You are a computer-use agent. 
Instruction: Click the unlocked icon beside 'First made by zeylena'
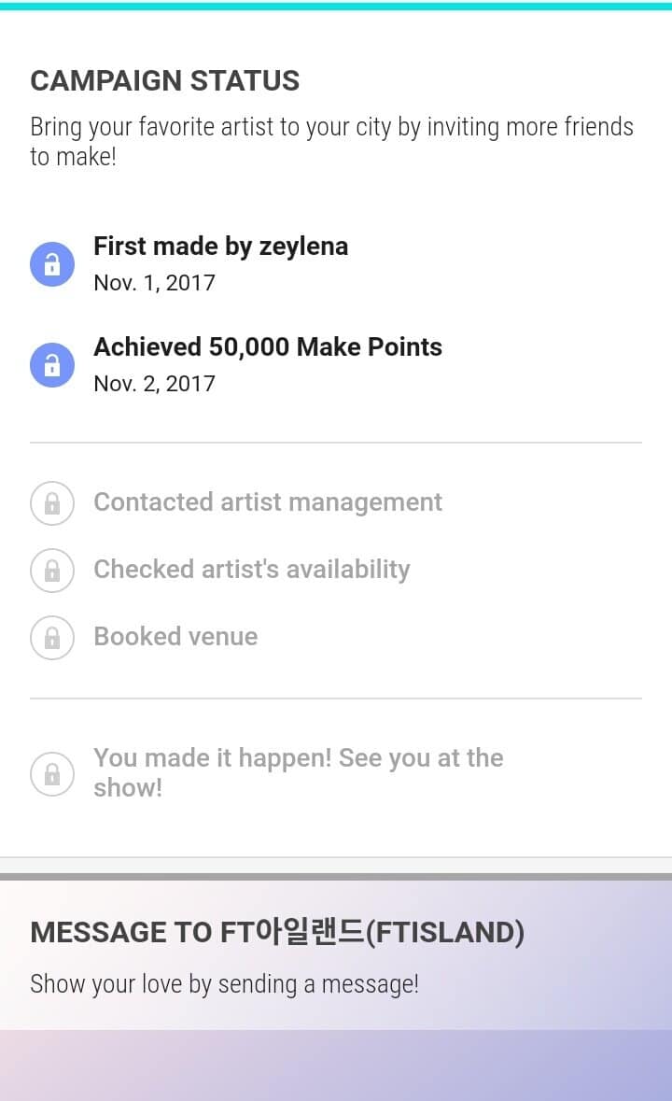(52, 264)
